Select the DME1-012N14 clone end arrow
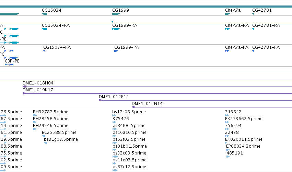Viewport: 292px width, 172px height. [x=133, y=107]
